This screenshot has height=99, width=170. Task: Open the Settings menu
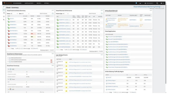pyautogui.click(x=47, y=3)
